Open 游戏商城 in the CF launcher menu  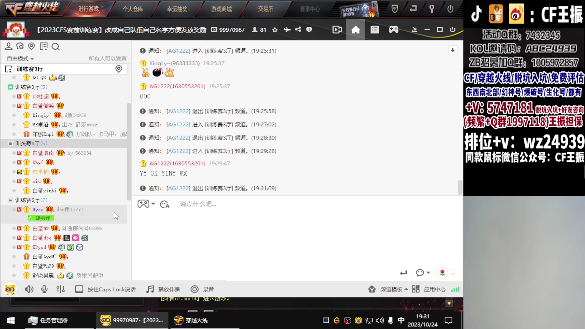click(222, 9)
